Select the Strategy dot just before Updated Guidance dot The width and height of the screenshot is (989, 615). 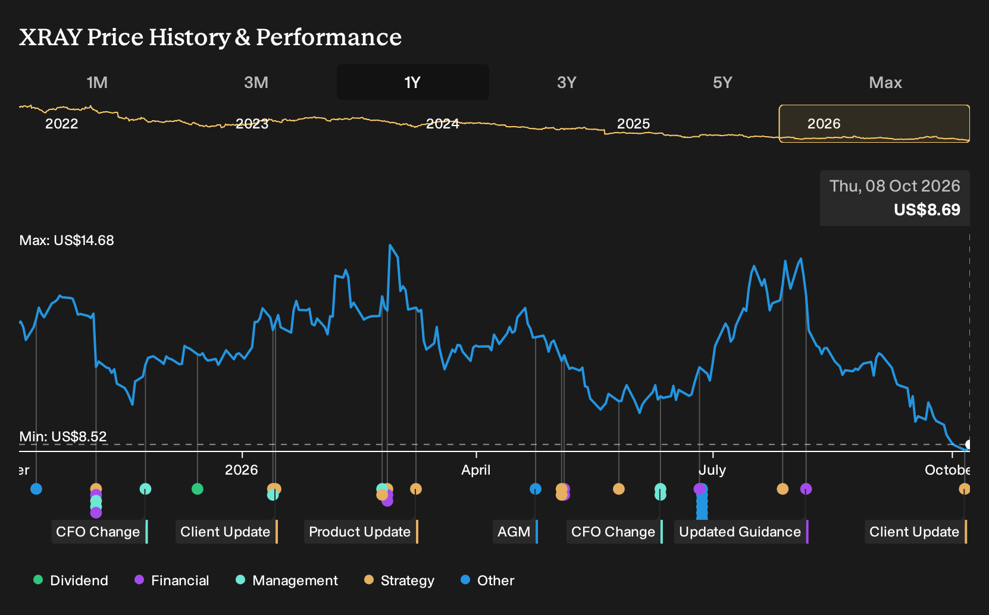[x=783, y=489]
